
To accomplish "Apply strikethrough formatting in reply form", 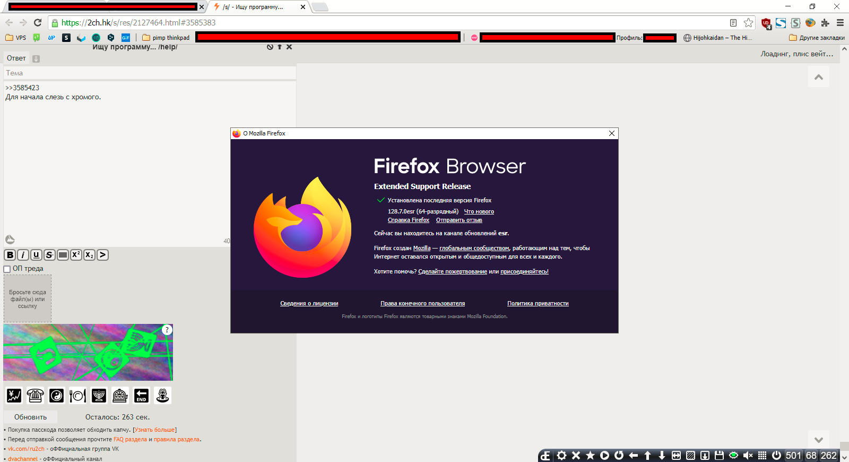I will coord(49,255).
